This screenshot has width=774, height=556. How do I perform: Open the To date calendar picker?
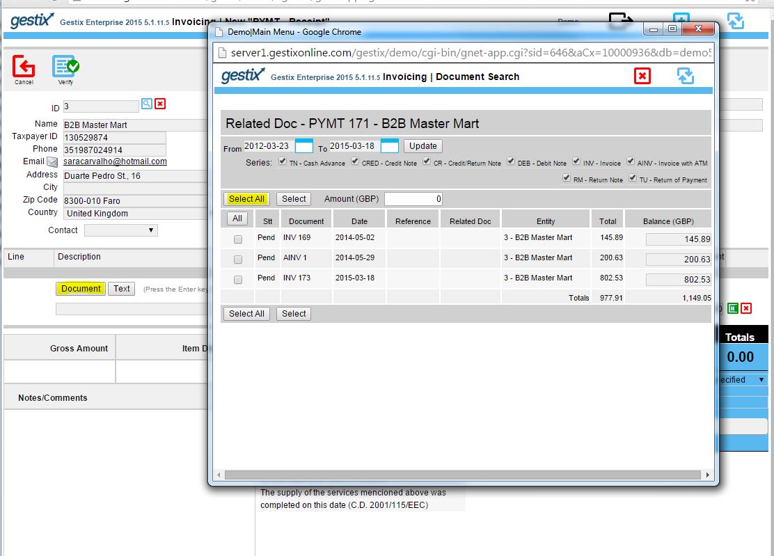point(390,146)
